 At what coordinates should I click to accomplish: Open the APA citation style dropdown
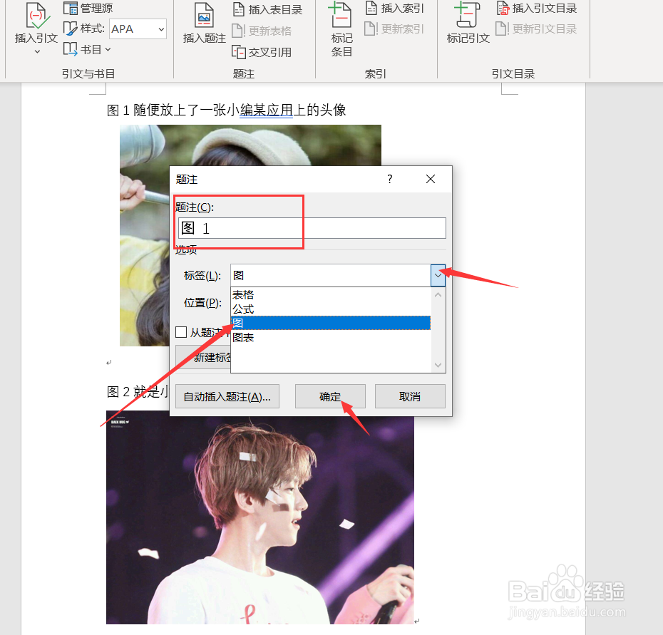click(160, 29)
